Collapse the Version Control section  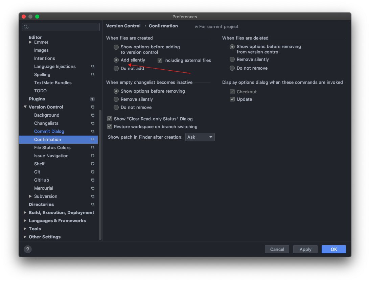coord(25,107)
